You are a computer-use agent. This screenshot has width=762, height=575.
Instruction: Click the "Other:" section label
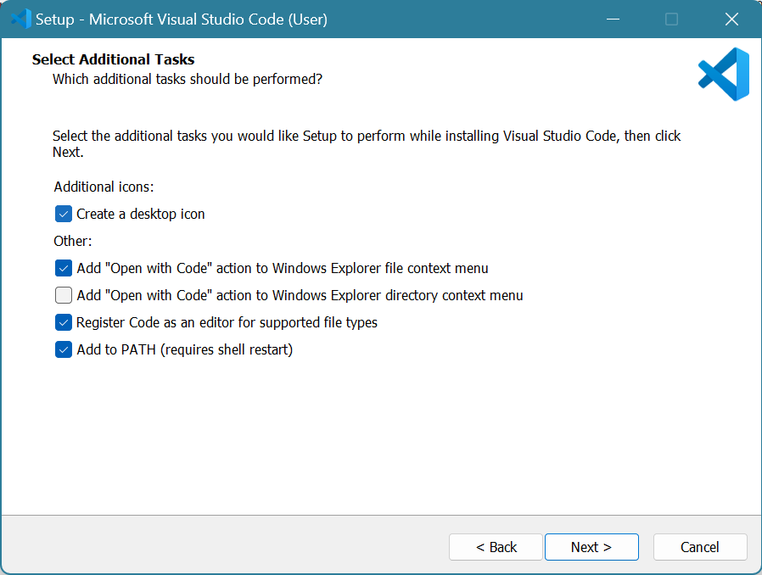click(73, 241)
